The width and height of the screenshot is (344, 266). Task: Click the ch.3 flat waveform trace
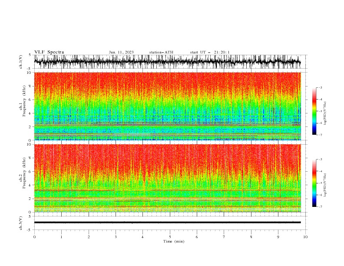167,223
